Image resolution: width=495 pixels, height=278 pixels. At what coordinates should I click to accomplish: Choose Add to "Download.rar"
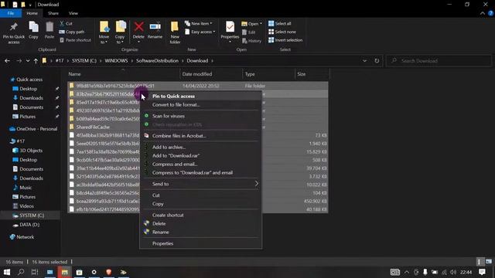coord(201,156)
